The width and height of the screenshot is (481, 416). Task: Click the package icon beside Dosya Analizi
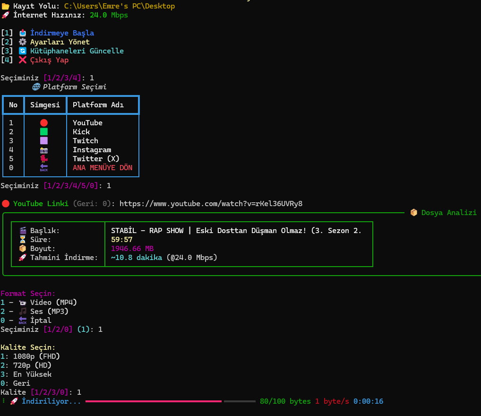point(414,212)
